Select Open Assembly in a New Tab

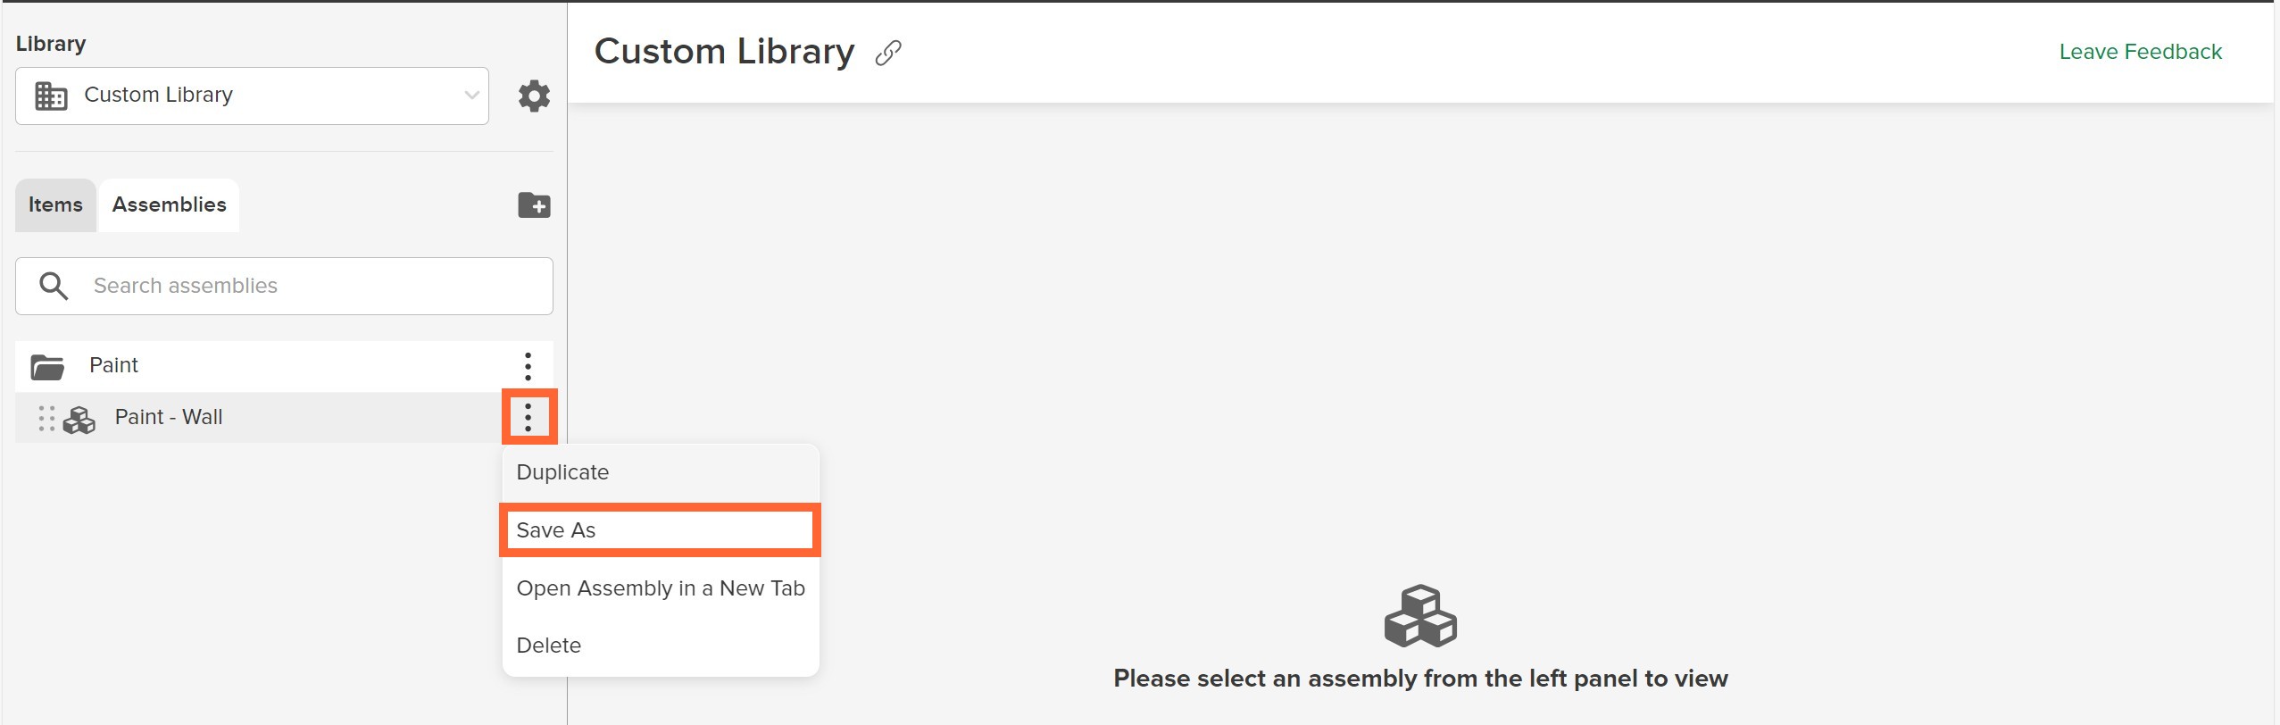click(x=661, y=588)
